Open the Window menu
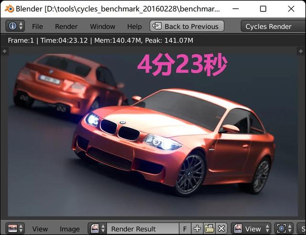This screenshot has height=235, width=306. coord(103,27)
